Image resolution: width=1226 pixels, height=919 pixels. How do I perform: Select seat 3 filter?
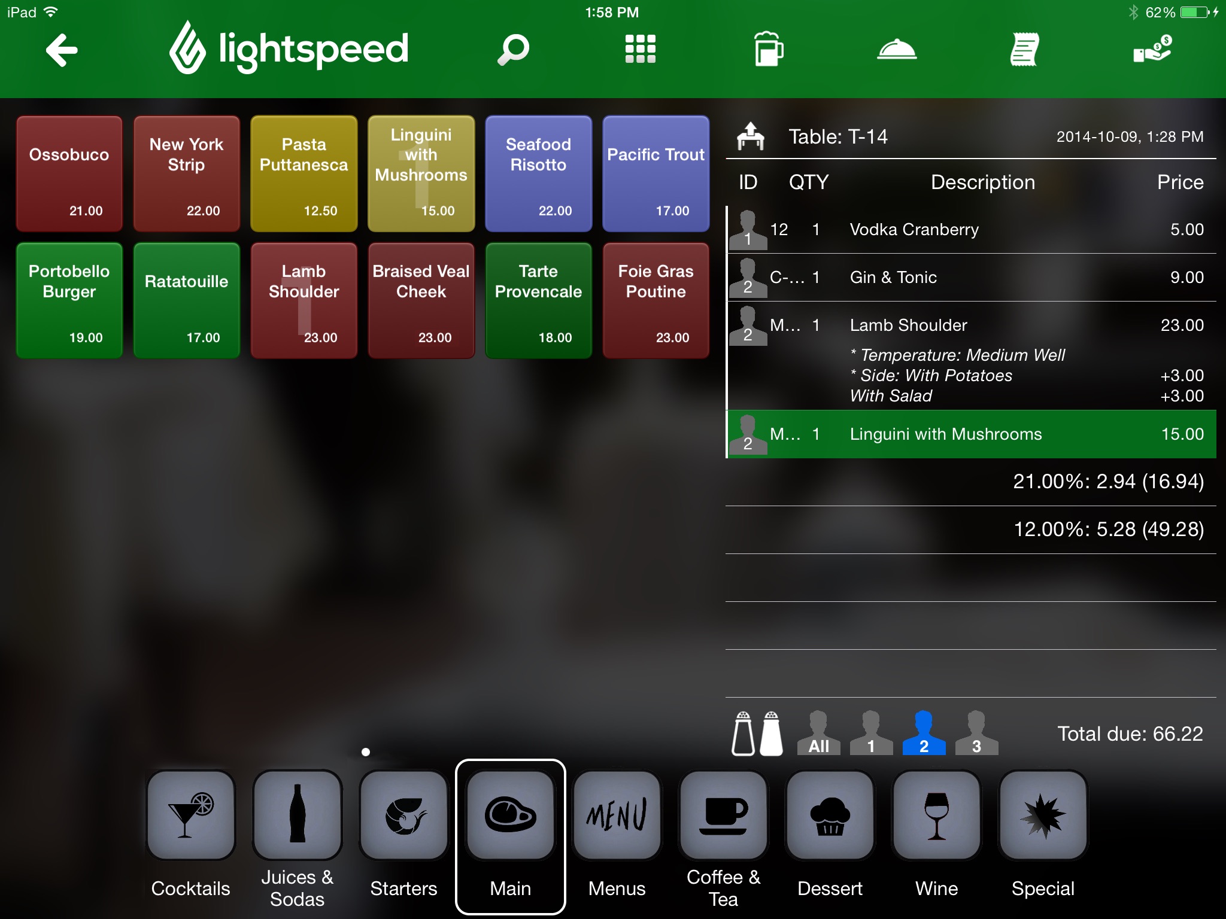click(x=976, y=733)
